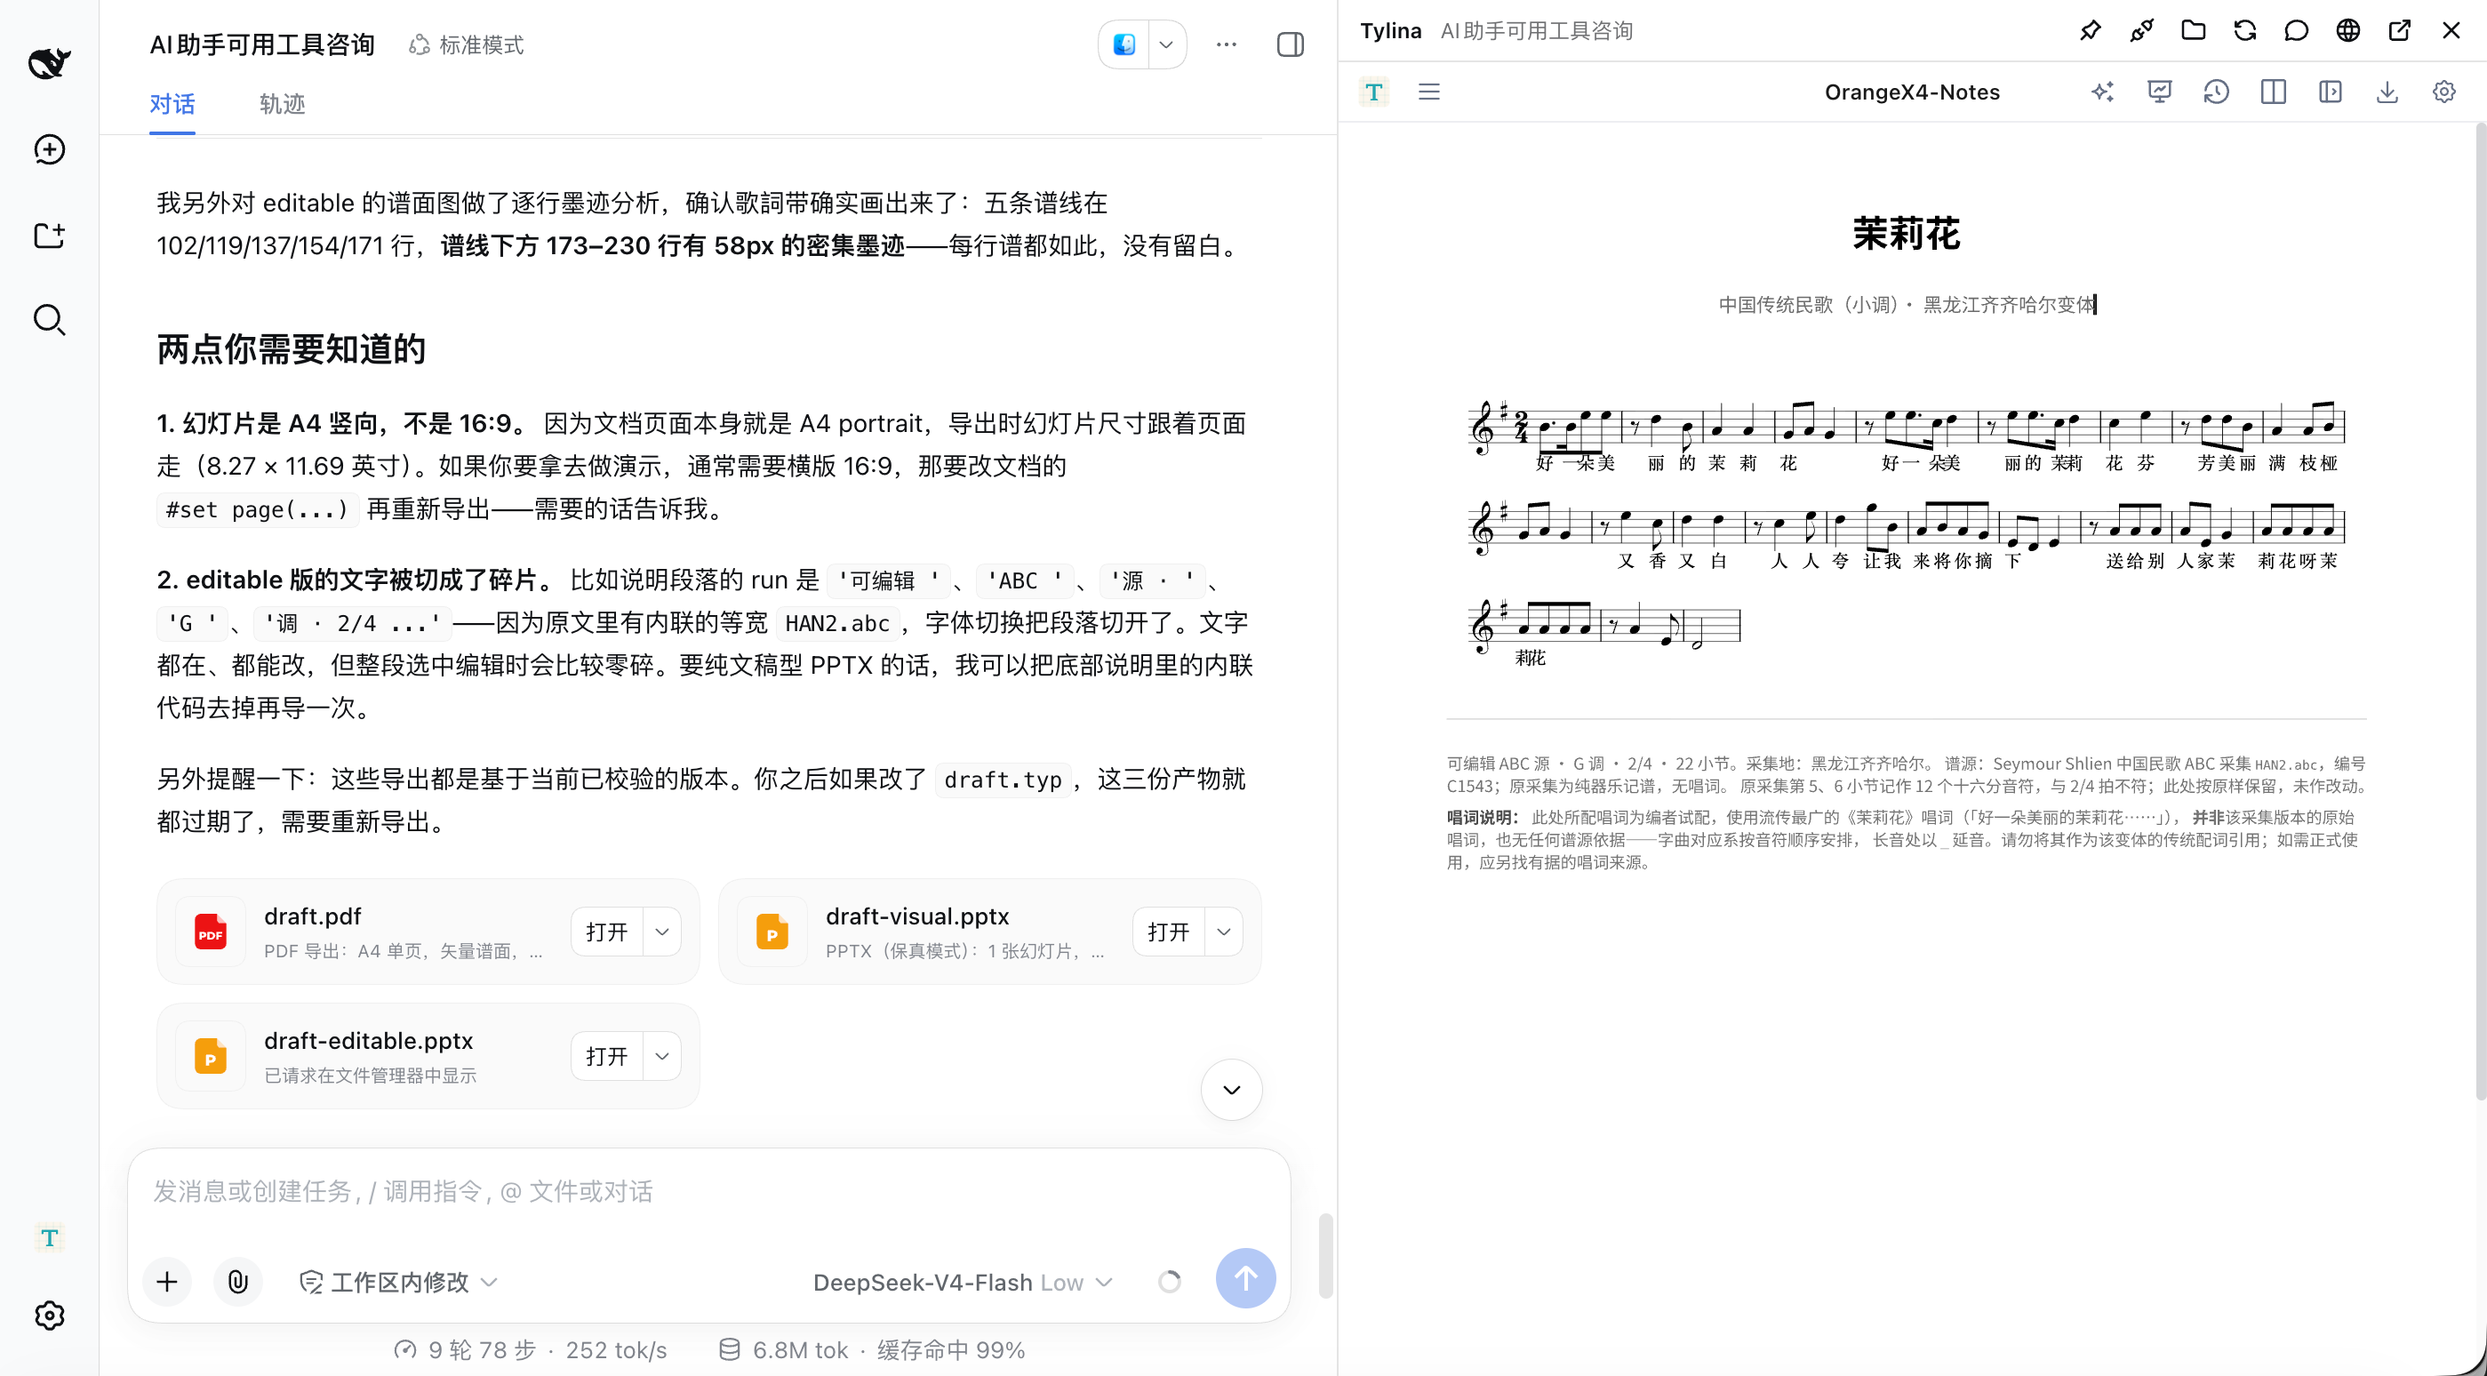This screenshot has width=2487, height=1376.
Task: Toggle the right side panel icon
Action: tap(1290, 44)
